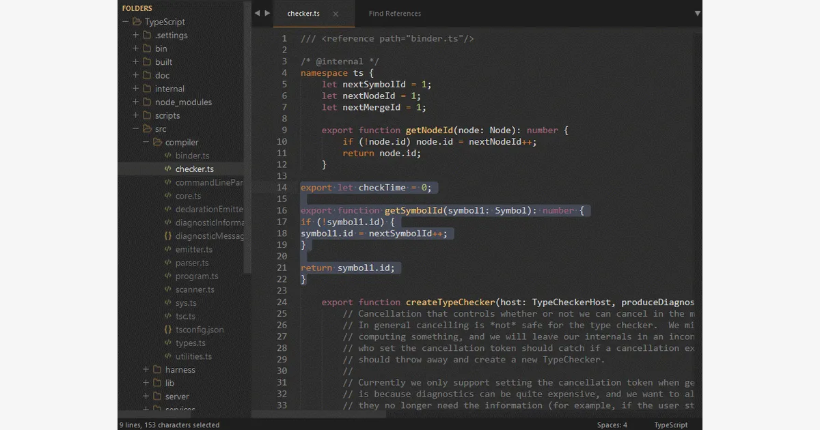Expand the scripts folder
The width and height of the screenshot is (820, 430).
coord(136,115)
